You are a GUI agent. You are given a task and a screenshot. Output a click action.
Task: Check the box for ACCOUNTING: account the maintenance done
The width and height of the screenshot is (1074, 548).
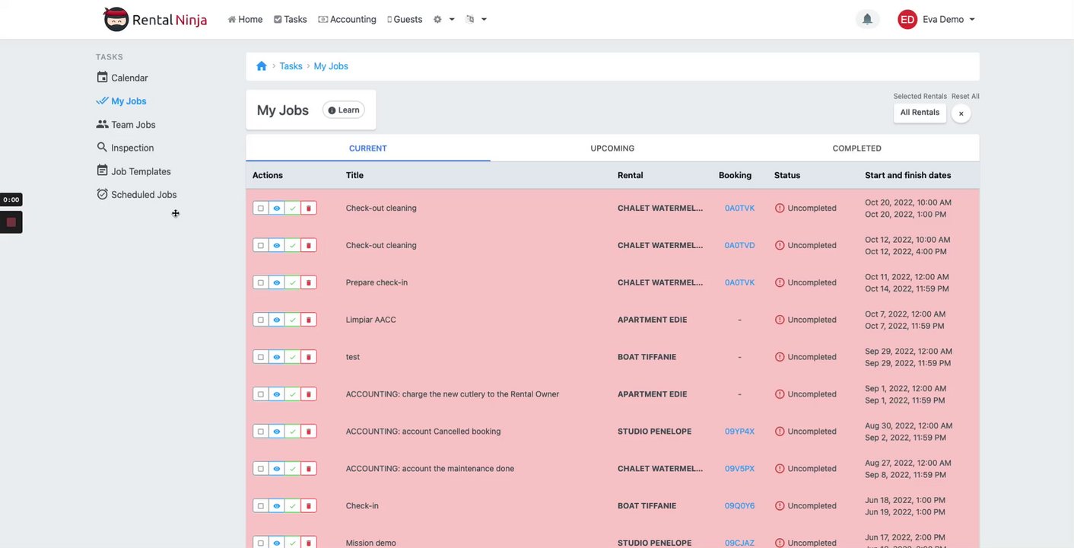tap(261, 469)
